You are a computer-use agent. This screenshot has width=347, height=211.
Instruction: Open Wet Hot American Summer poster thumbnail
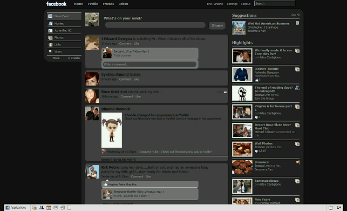coord(239,28)
